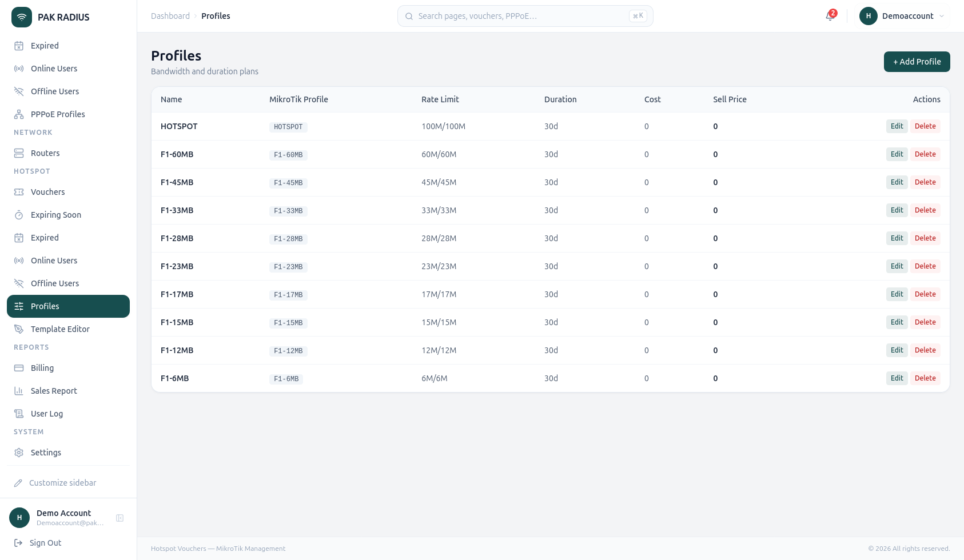
Task: Click the F1-12MB profile name
Action: pos(177,350)
